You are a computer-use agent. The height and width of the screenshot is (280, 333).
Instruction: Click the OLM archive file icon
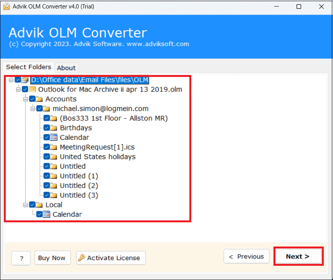click(32, 89)
